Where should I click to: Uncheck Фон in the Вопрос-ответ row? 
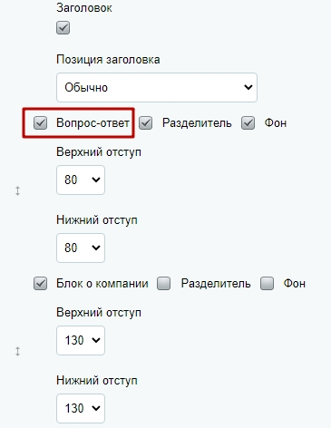(248, 123)
